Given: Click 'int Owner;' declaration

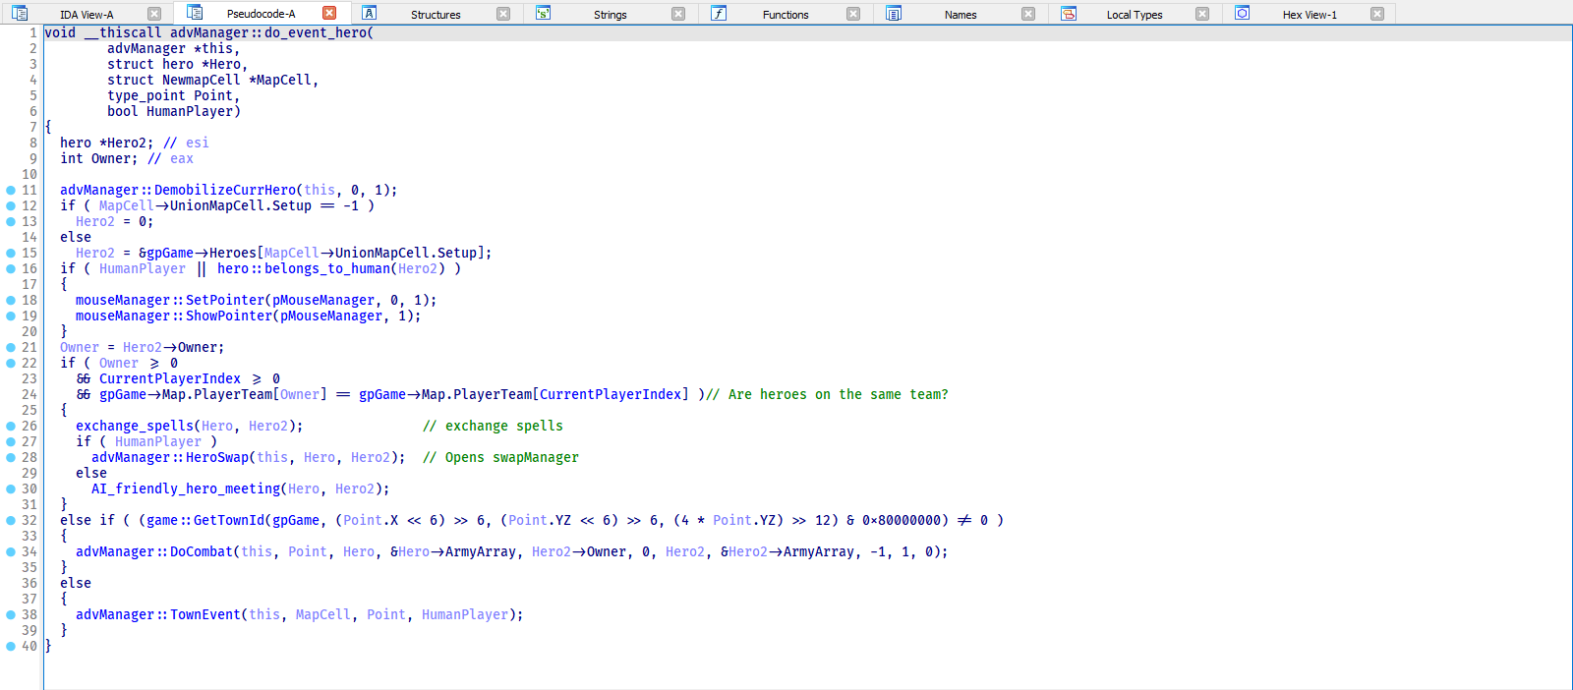Looking at the screenshot, I should (99, 158).
